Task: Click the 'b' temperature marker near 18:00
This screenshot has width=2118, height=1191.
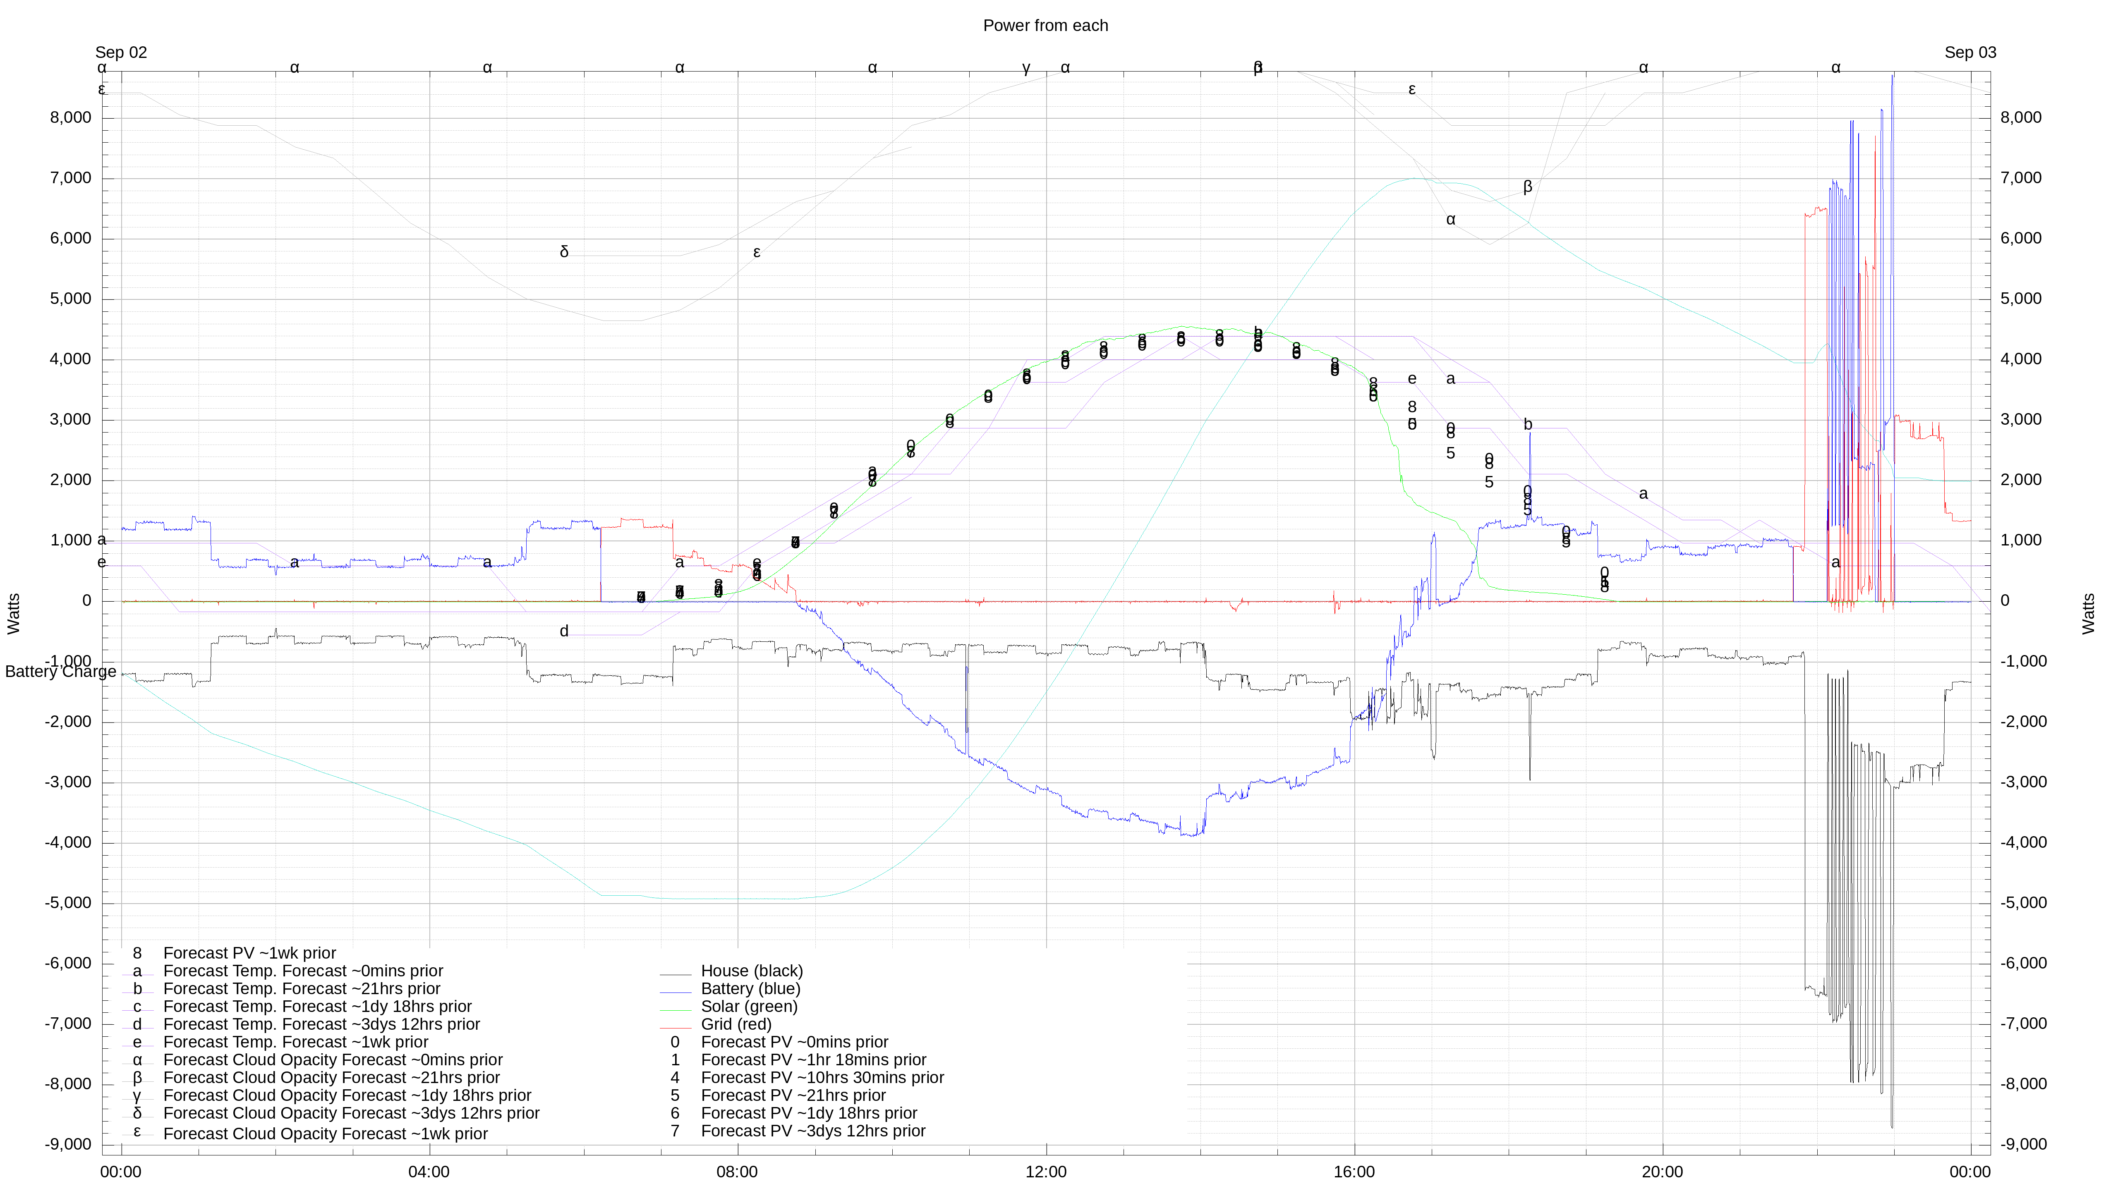Action: pos(1528,424)
